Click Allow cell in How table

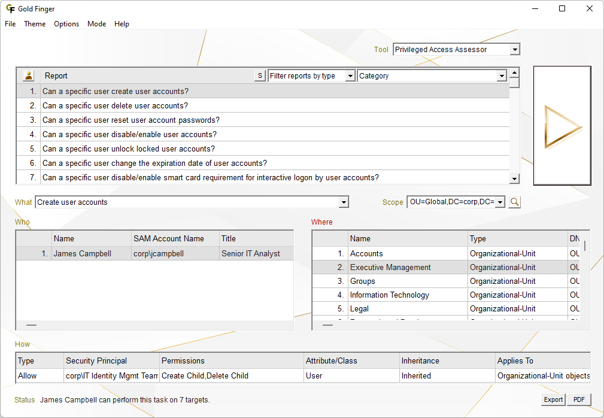click(40, 375)
